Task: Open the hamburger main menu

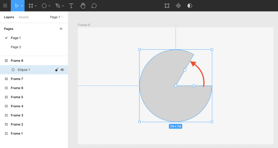Action: (5, 6)
